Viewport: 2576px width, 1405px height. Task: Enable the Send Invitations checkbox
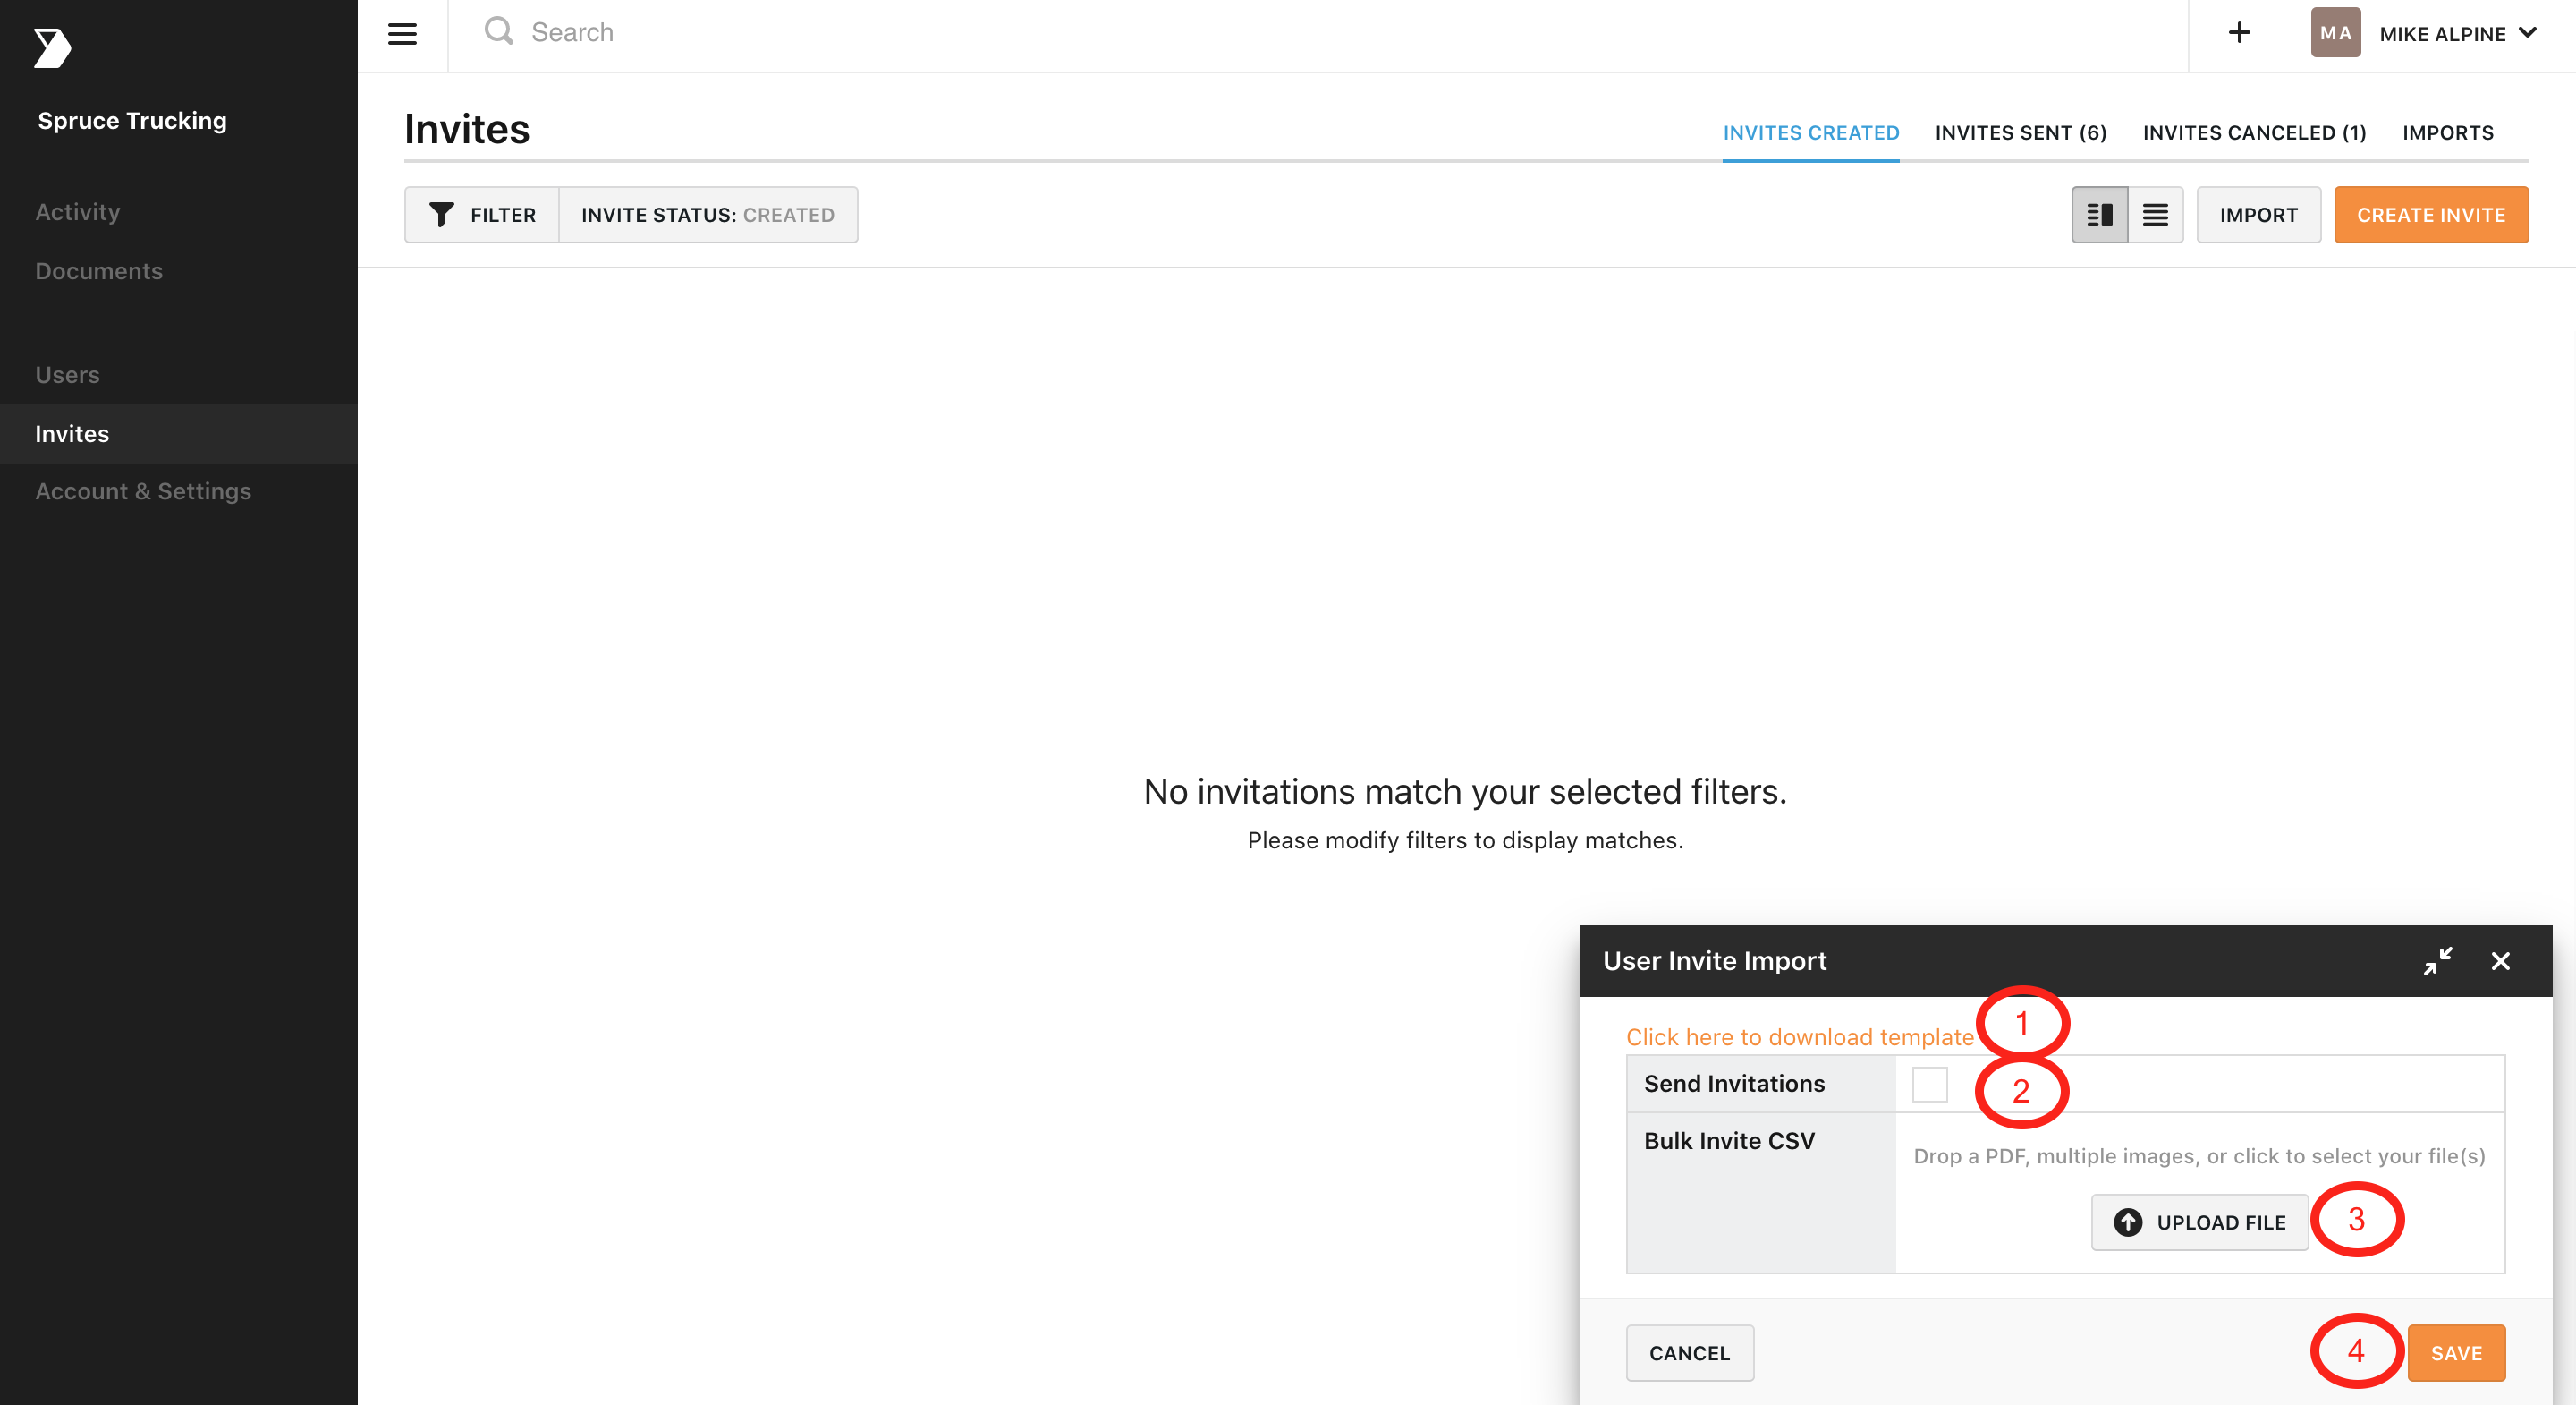click(1929, 1084)
